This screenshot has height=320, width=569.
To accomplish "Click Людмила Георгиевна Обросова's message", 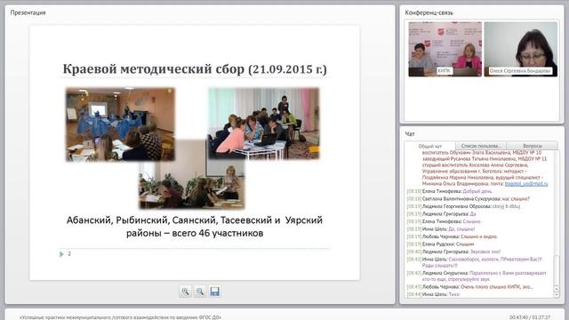I will 463,206.
